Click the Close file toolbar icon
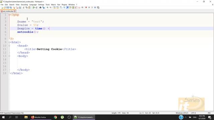This screenshot has width=214, height=120. click(14, 7)
